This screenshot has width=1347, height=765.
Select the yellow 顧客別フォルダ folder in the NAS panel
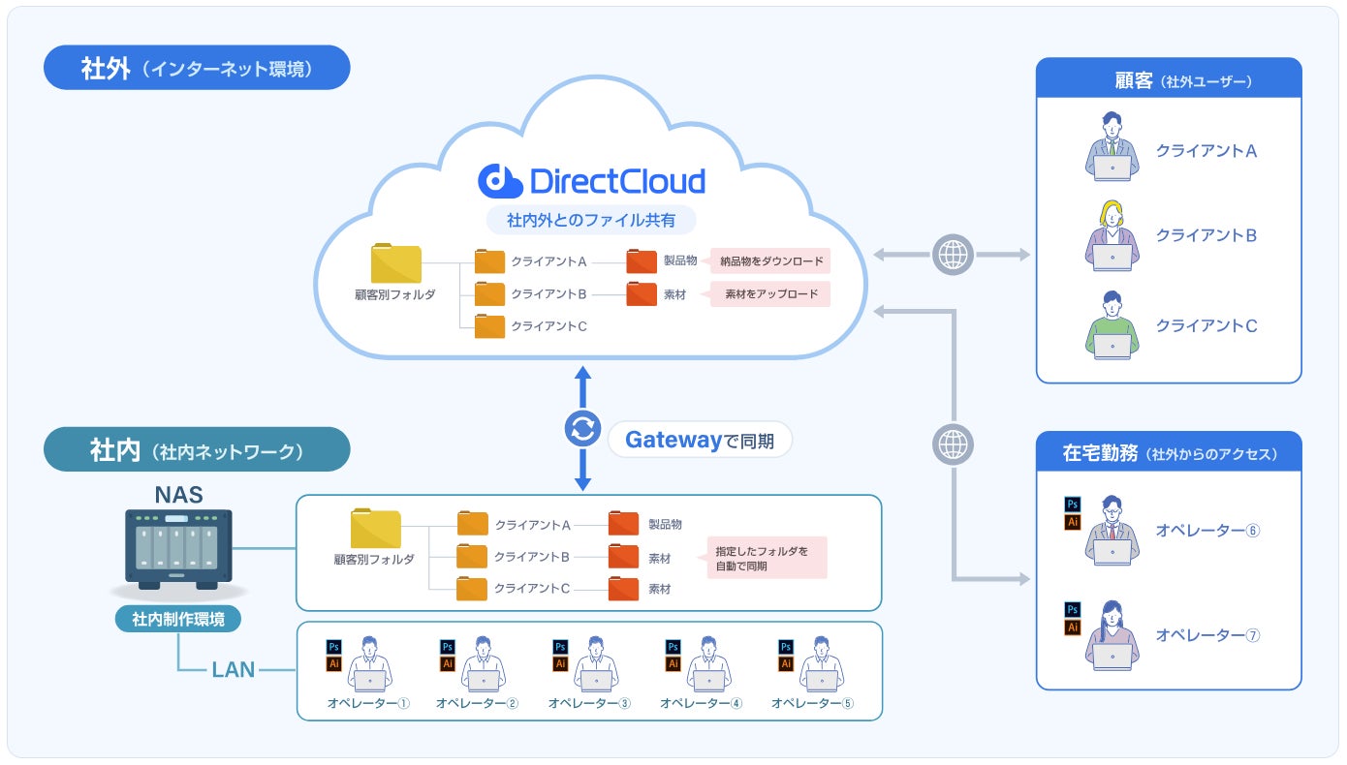(375, 528)
